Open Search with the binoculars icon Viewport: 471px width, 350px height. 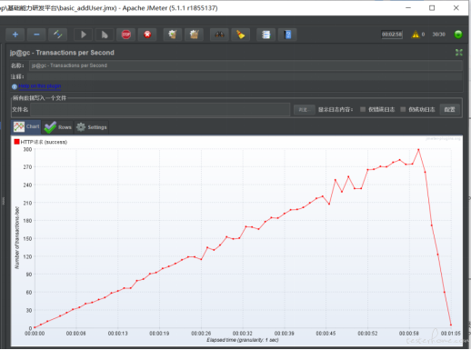click(219, 35)
